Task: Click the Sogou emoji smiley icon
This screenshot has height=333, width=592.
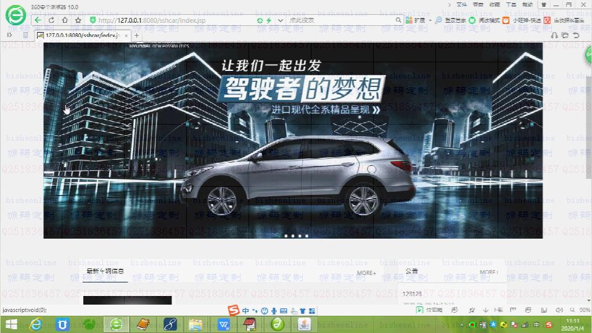Action: 265,311
